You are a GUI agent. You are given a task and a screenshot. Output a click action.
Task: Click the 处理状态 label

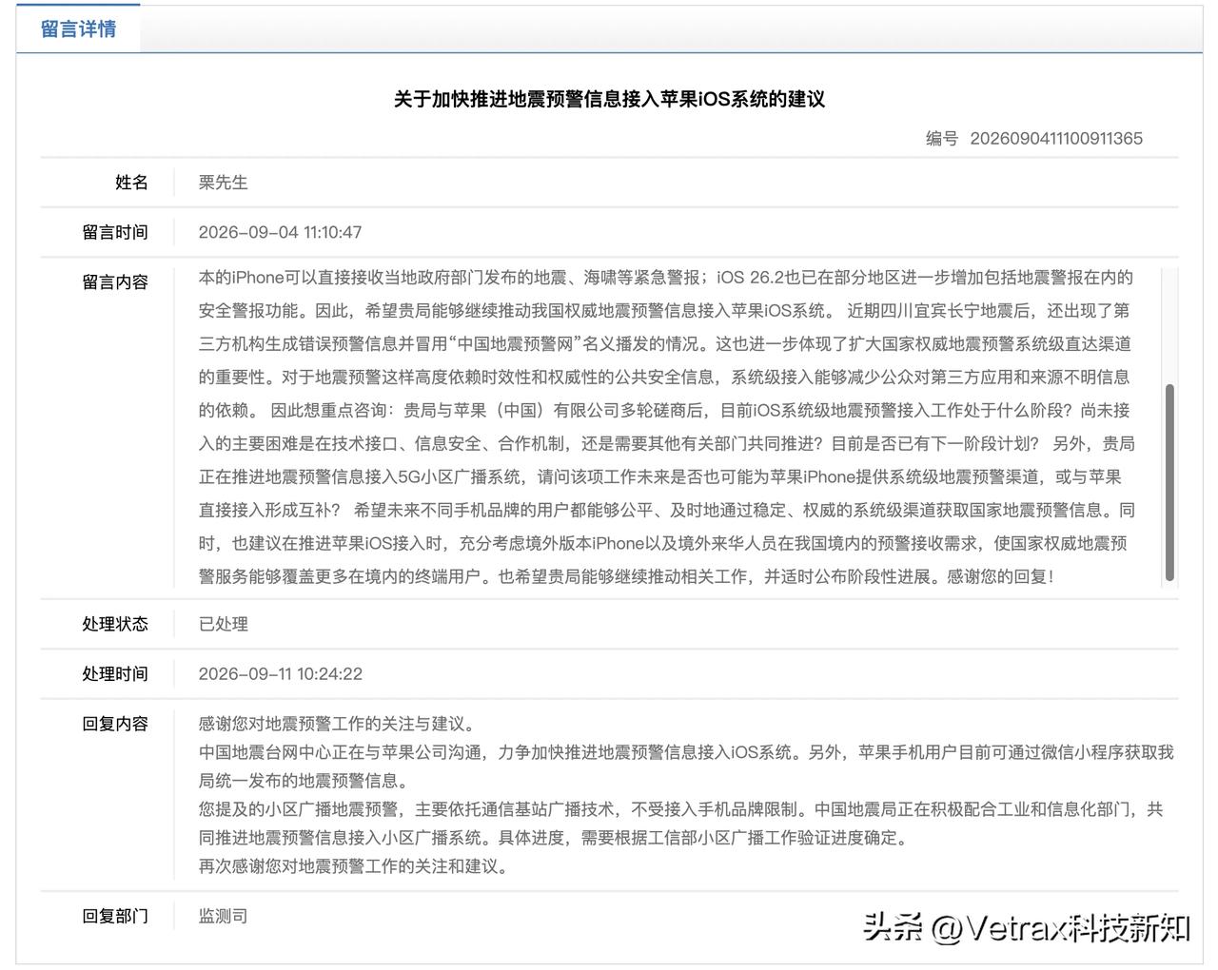coord(115,624)
